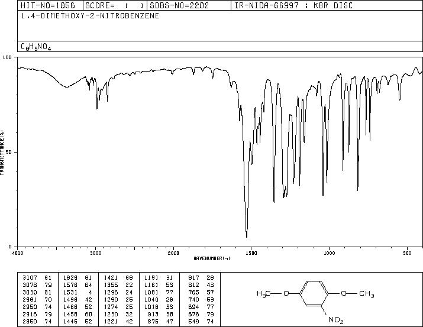423x327 pixels.
Task: Click the 2000 x-axis tick label
Action: coord(173,253)
